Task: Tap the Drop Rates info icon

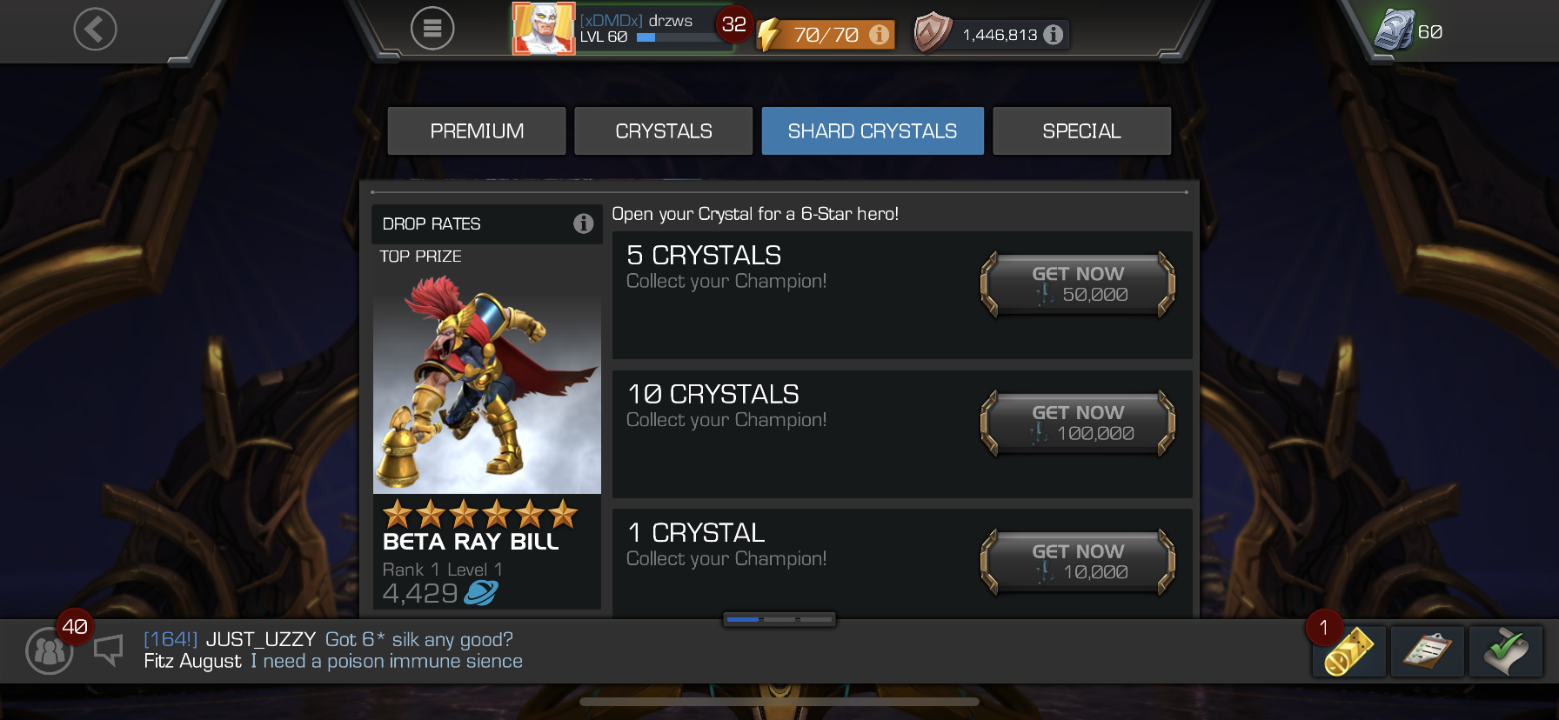Action: click(x=584, y=223)
